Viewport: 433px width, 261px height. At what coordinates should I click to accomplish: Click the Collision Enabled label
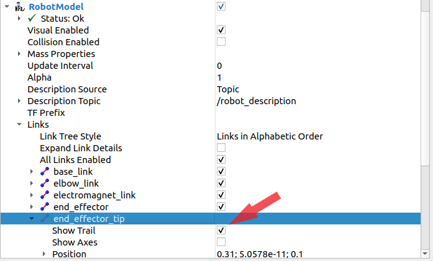click(x=63, y=42)
